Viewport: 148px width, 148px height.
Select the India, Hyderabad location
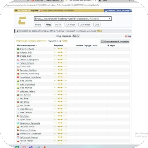pos(27,84)
